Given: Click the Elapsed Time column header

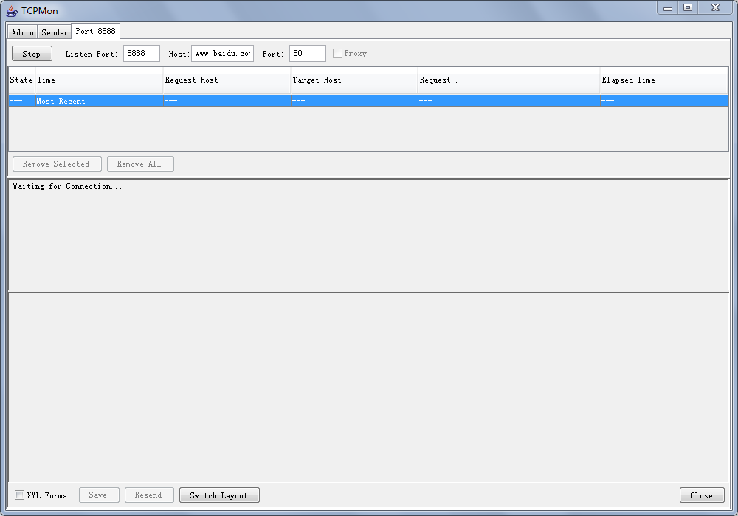Looking at the screenshot, I should 664,80.
